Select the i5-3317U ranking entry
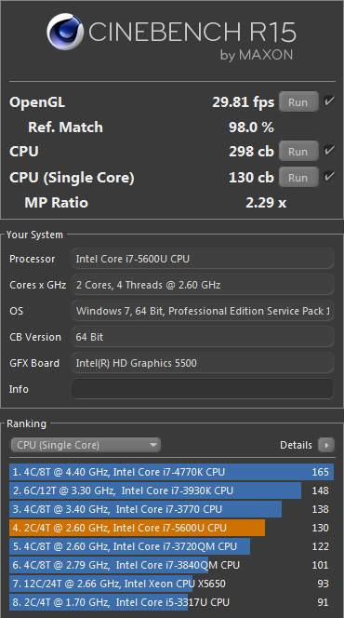 point(172,602)
